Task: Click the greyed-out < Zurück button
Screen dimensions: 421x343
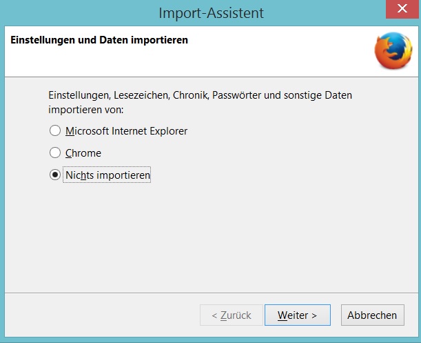Action: pyautogui.click(x=232, y=315)
